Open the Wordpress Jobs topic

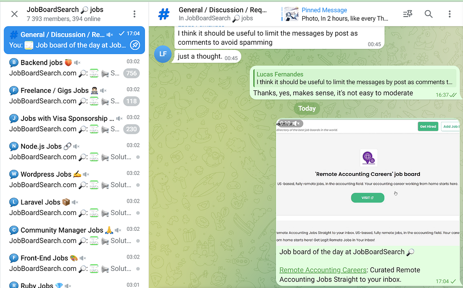[x=75, y=180]
